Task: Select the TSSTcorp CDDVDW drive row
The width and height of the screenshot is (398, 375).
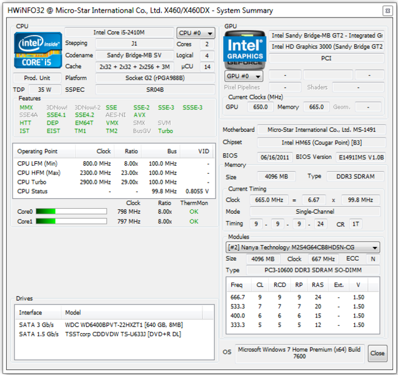Action: click(114, 334)
